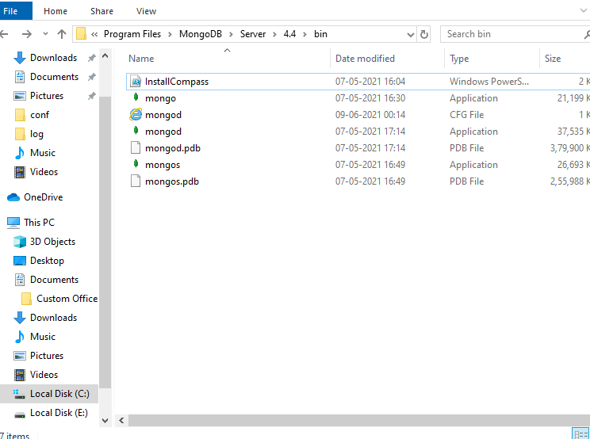Click the 3D Objects icon in sidebar
Image resolution: width=590 pixels, height=439 pixels.
point(20,242)
